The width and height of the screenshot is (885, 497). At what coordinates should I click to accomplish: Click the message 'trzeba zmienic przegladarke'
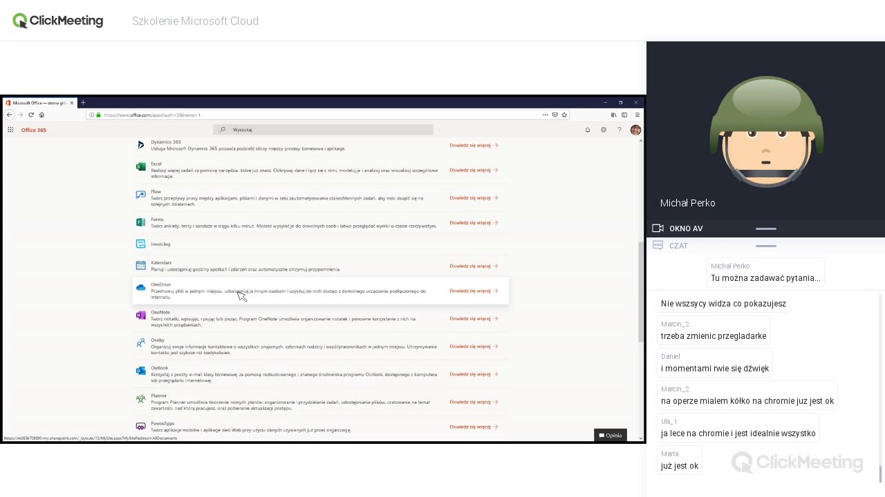(714, 336)
